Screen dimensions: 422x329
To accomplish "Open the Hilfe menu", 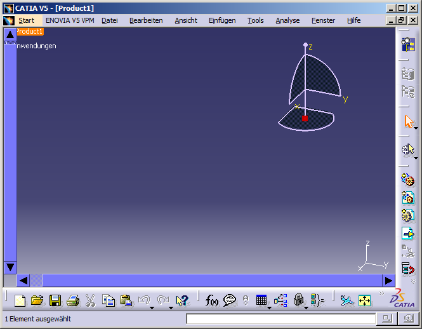I will [353, 20].
